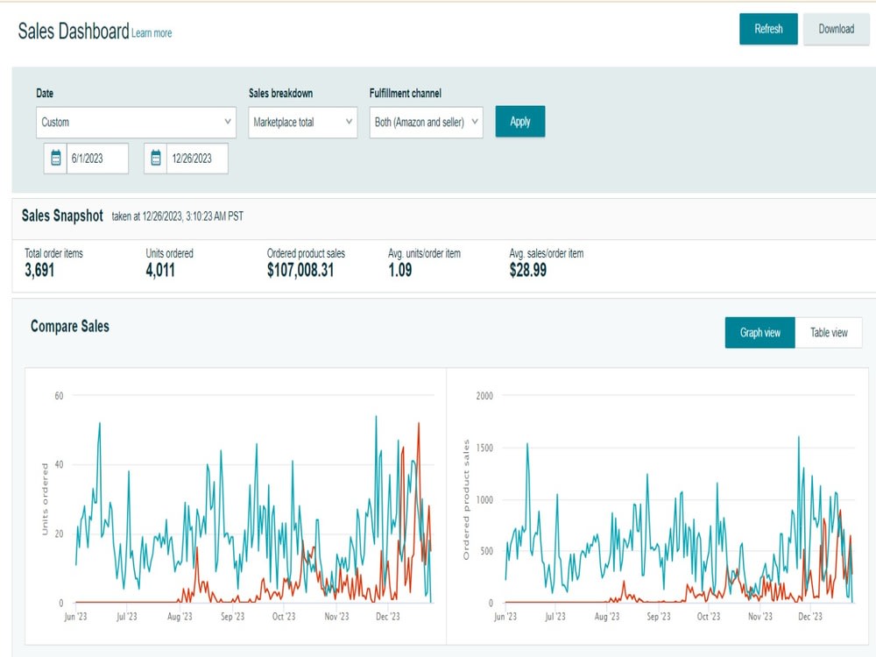Select Graph view
This screenshot has height=657, width=876.
[x=759, y=332]
